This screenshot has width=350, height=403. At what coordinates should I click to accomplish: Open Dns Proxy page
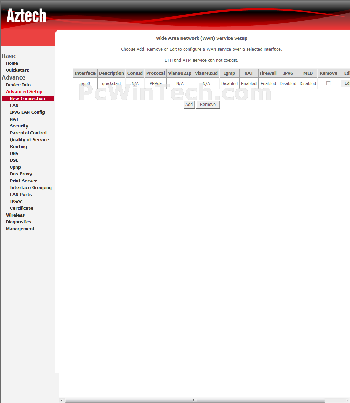point(21,174)
